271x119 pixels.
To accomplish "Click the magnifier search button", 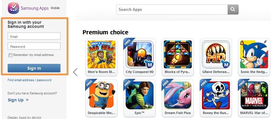I will coord(233,9).
